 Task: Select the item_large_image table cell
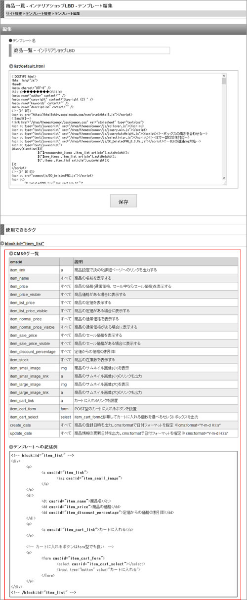click(x=34, y=384)
